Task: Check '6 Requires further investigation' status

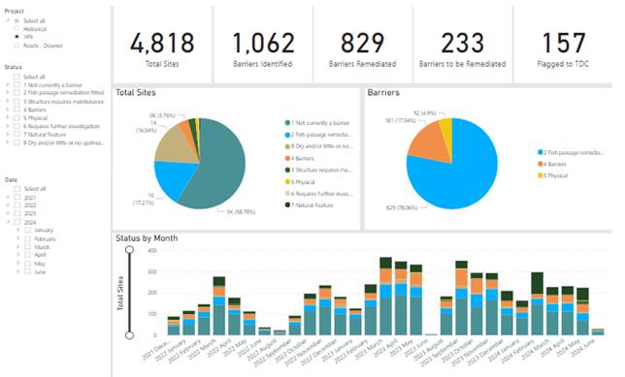Action: coord(16,126)
